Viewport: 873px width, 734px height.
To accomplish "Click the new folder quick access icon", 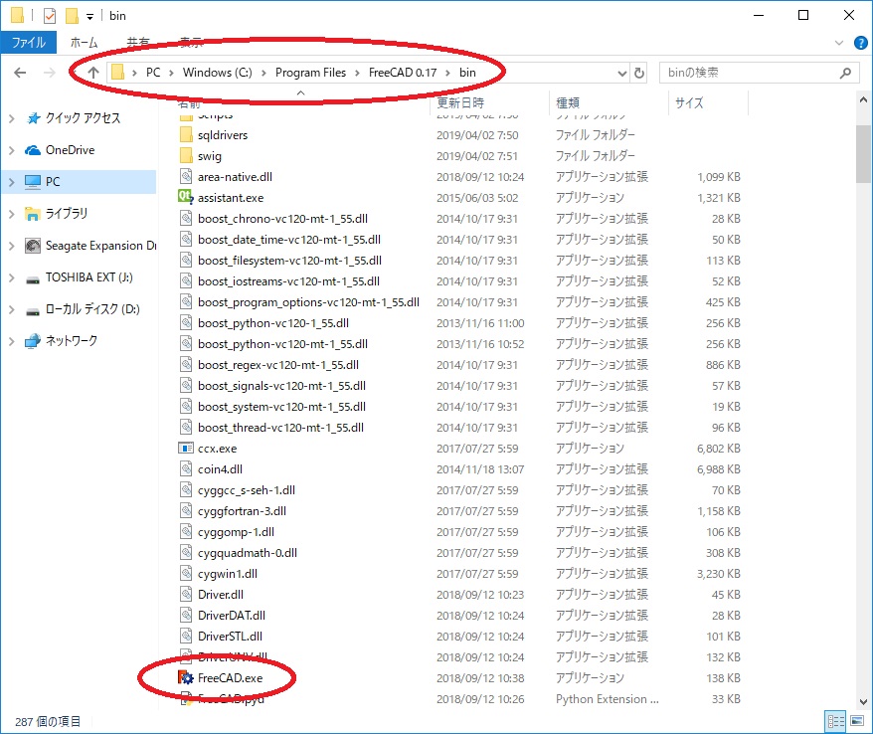I will 72,16.
